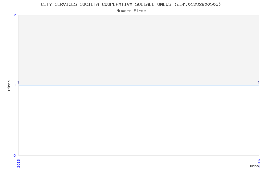Click the word SOCIETA in the title

click(89, 4)
